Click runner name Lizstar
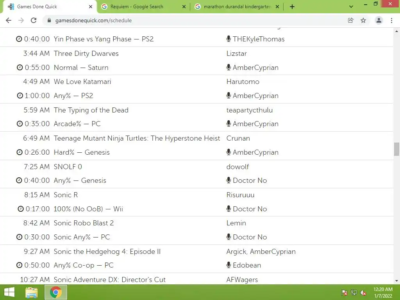 pos(236,54)
